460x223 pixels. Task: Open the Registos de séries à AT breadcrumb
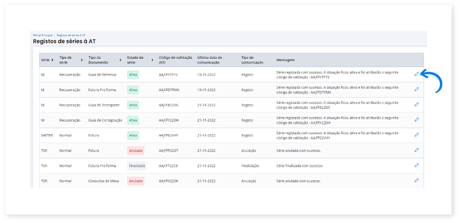[71, 35]
